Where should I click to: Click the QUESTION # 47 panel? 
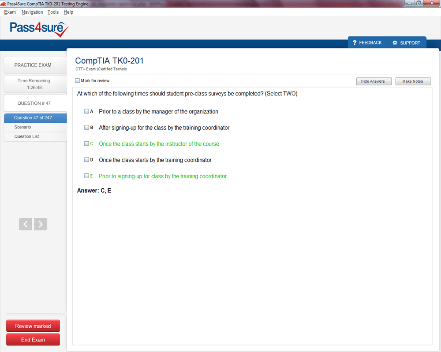pos(35,103)
